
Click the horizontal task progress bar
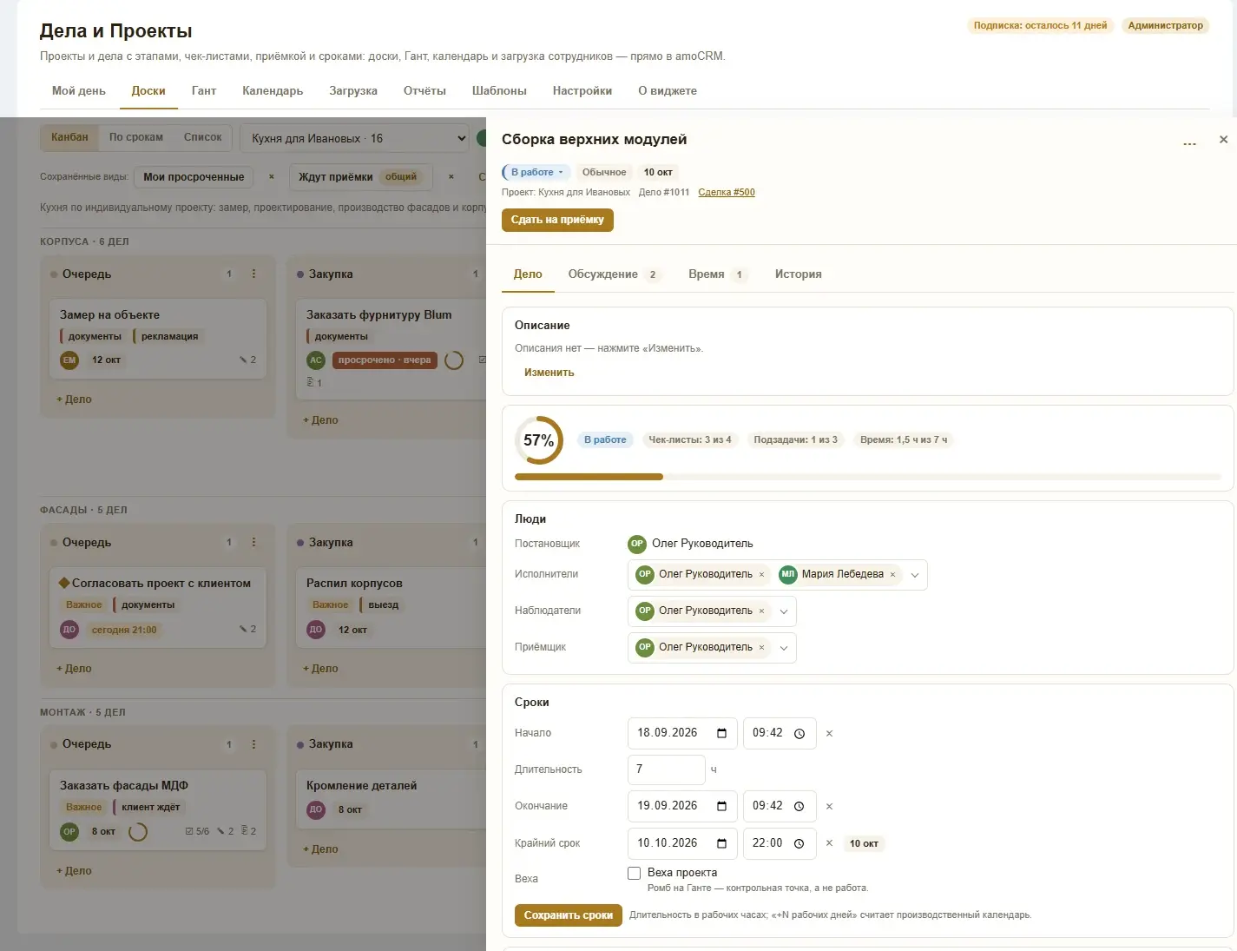tap(868, 477)
